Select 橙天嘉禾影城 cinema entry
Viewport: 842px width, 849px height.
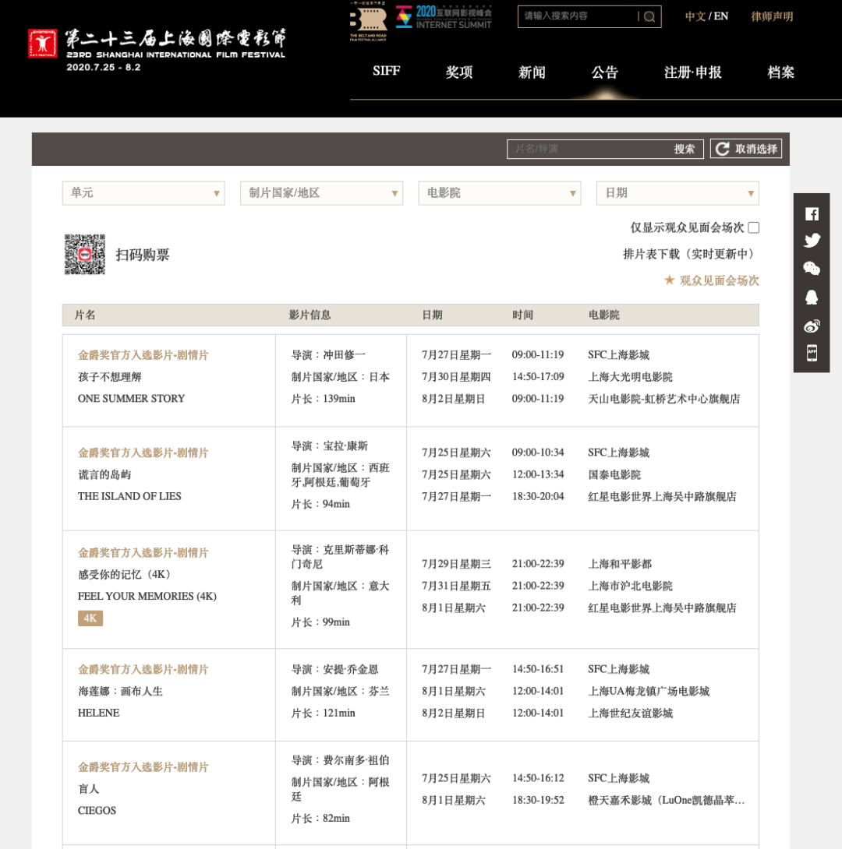pos(667,800)
